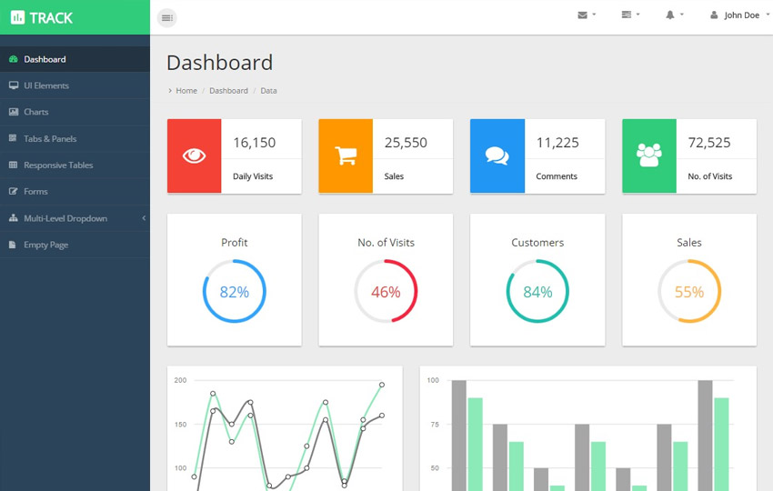Click the Daily Visits label

(253, 176)
